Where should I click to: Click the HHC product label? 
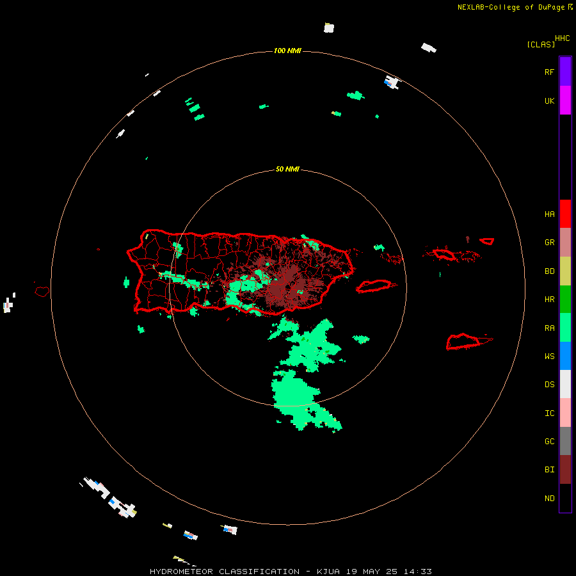coord(562,38)
